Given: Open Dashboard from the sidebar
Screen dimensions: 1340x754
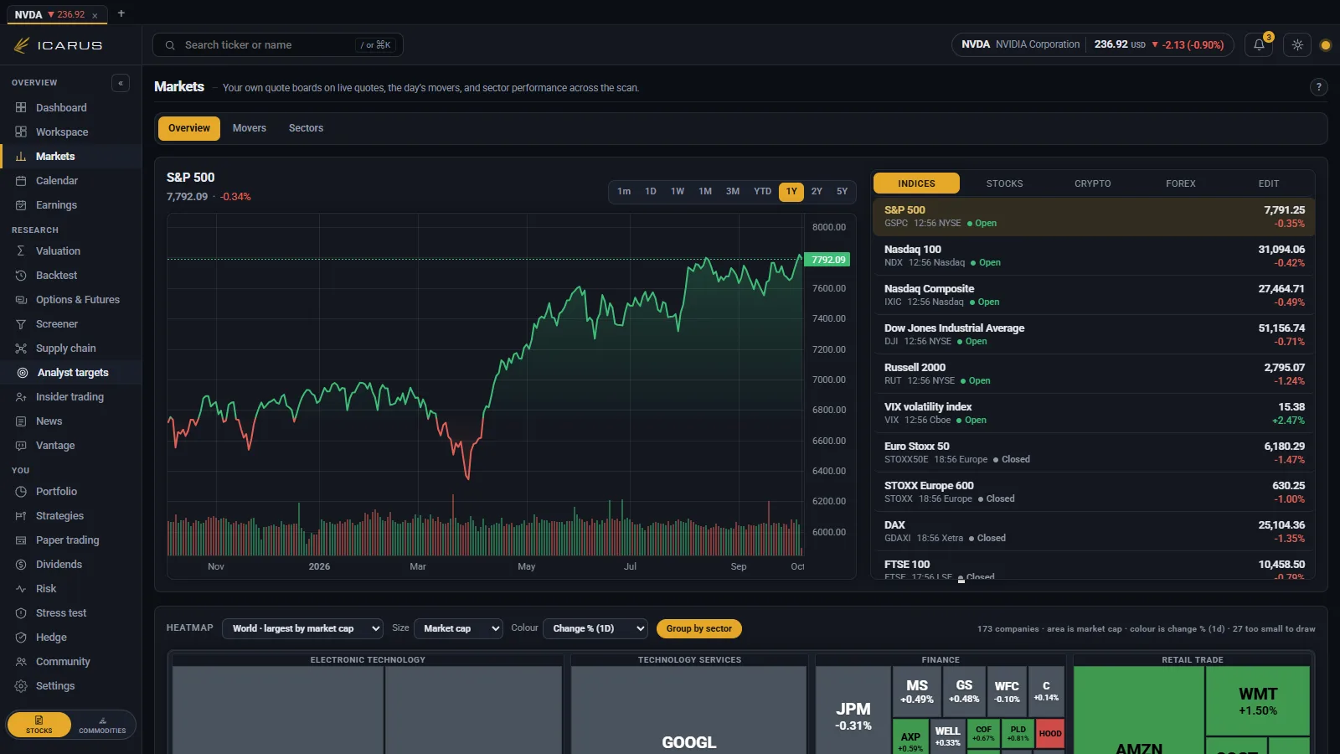Looking at the screenshot, I should (71, 108).
